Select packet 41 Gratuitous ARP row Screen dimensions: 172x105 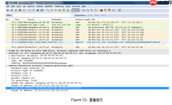pyautogui.click(x=87, y=27)
